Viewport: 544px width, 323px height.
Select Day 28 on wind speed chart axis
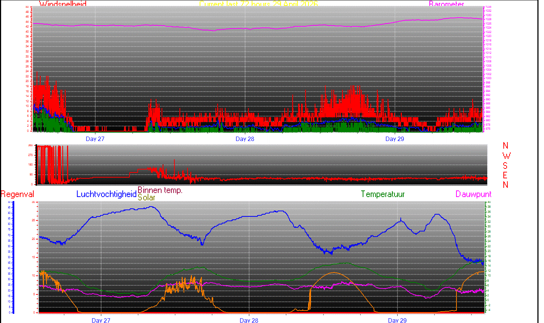[245, 139]
